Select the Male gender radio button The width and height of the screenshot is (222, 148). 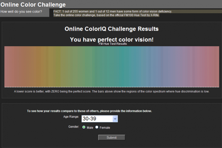tap(84, 127)
